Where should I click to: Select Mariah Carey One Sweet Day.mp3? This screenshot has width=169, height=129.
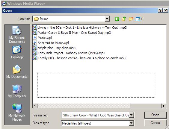72,33
